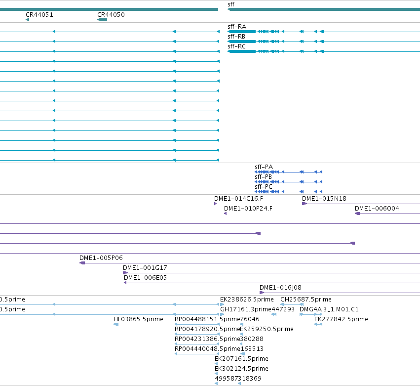Open the sff-PC protein label
This screenshot has height=386, width=420.
tap(264, 187)
